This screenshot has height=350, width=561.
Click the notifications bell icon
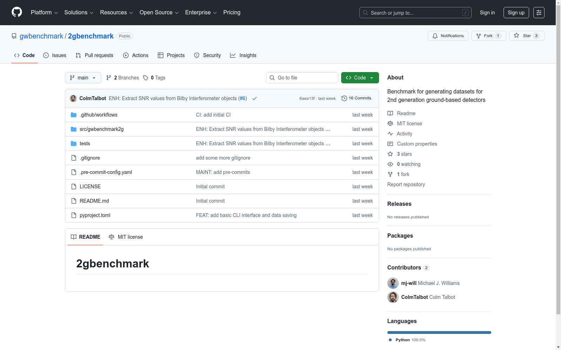435,36
